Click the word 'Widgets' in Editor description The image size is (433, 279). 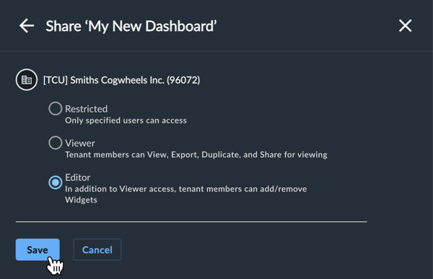click(81, 200)
